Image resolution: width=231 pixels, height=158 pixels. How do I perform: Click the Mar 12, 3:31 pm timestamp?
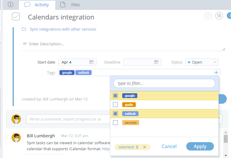74,136
